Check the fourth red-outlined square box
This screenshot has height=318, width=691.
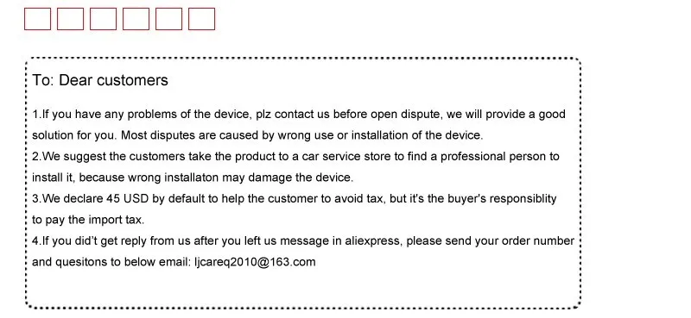click(136, 19)
